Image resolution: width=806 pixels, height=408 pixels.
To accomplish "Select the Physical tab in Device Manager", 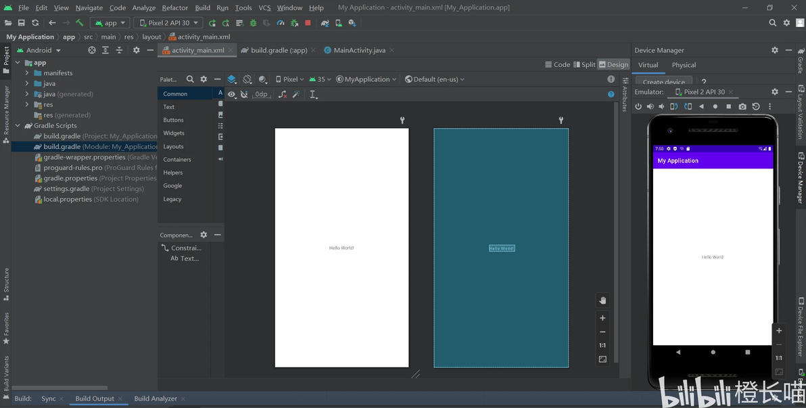I will 684,65.
